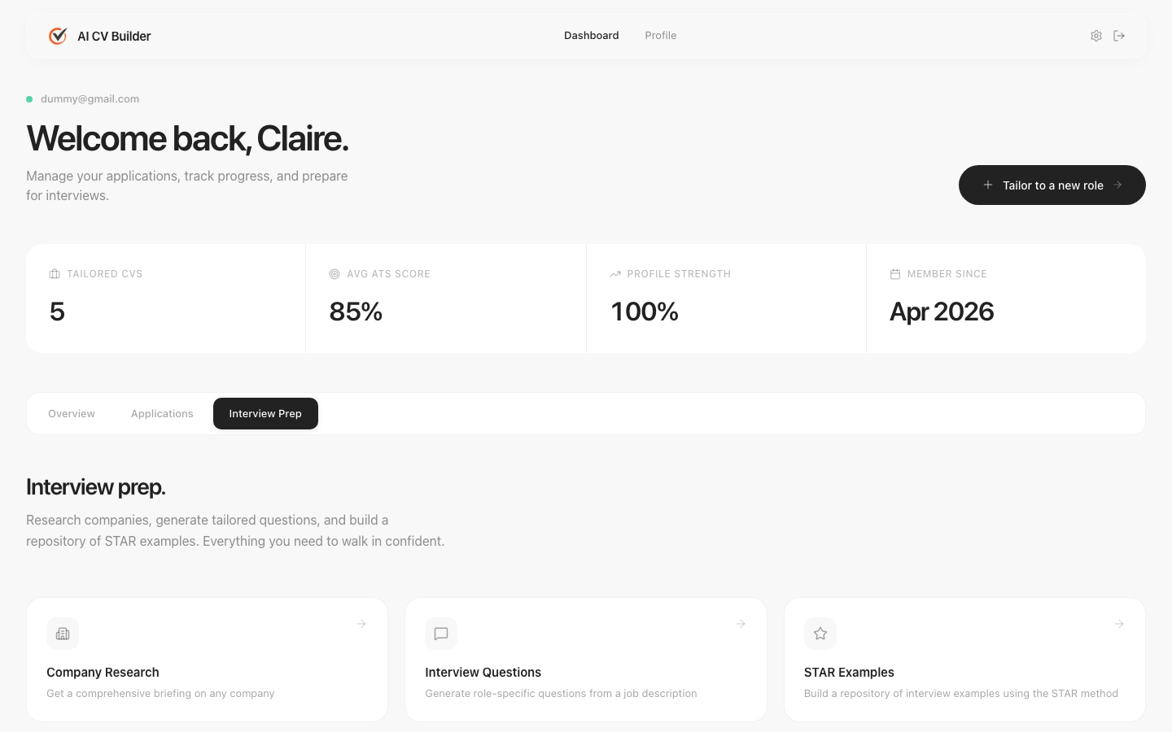This screenshot has width=1172, height=732.
Task: Click the plus icon in Tailor button
Action: [x=988, y=185]
